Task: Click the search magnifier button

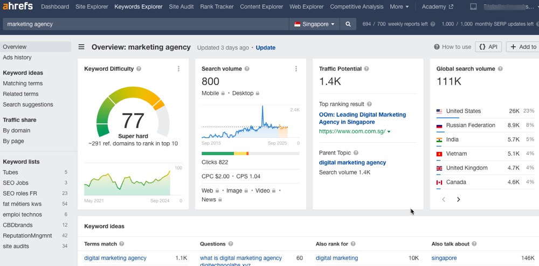Action: (348, 24)
